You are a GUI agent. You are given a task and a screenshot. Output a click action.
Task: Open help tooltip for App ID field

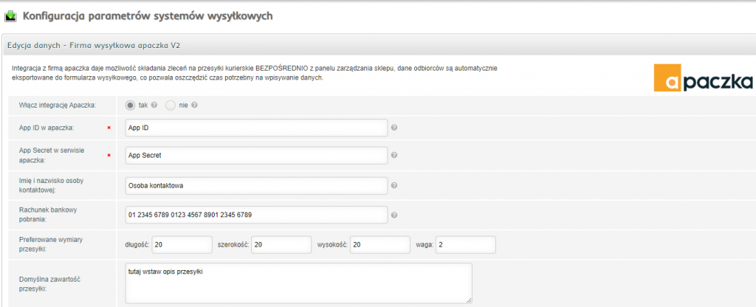pyautogui.click(x=394, y=128)
